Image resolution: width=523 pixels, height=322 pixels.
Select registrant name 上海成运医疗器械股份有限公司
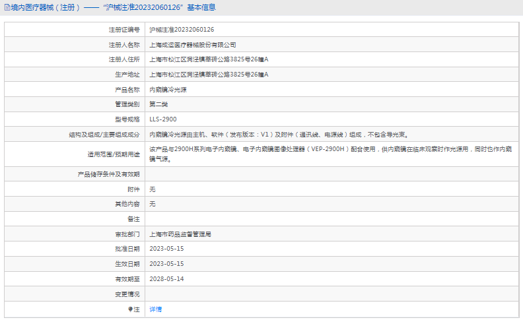pos(193,45)
